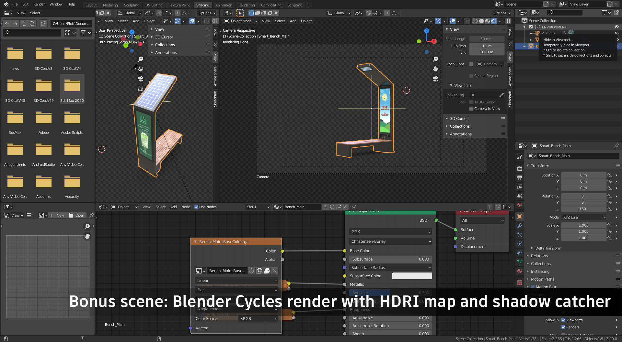Unlink the Bench_Main material with X

point(345,207)
